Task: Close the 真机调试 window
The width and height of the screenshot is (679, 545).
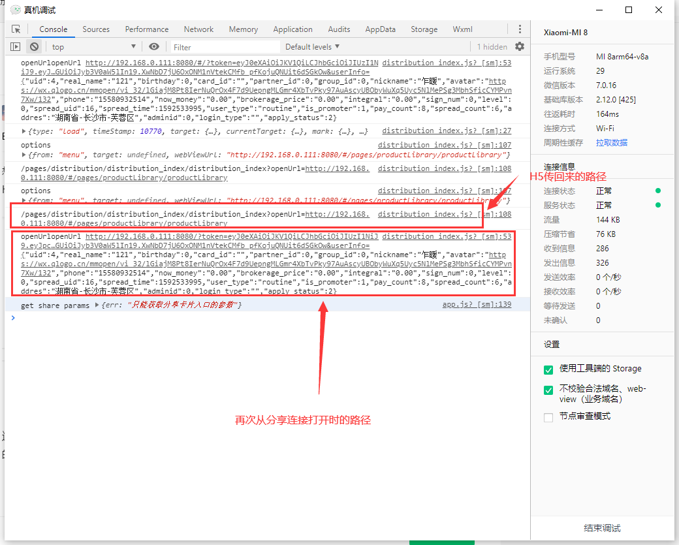Action: [658, 10]
